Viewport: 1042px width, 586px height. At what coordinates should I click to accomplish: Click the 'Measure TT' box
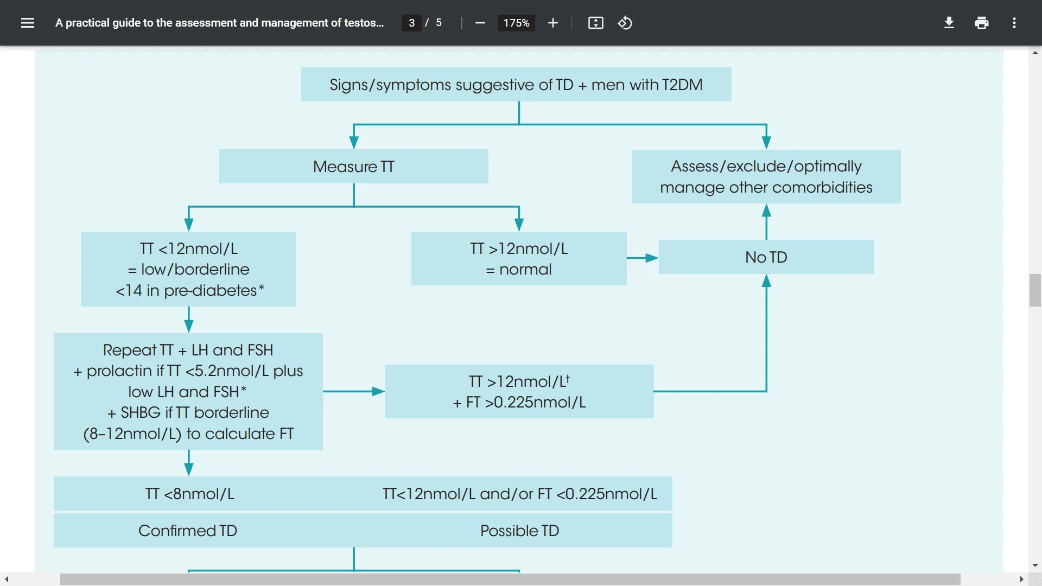[354, 166]
